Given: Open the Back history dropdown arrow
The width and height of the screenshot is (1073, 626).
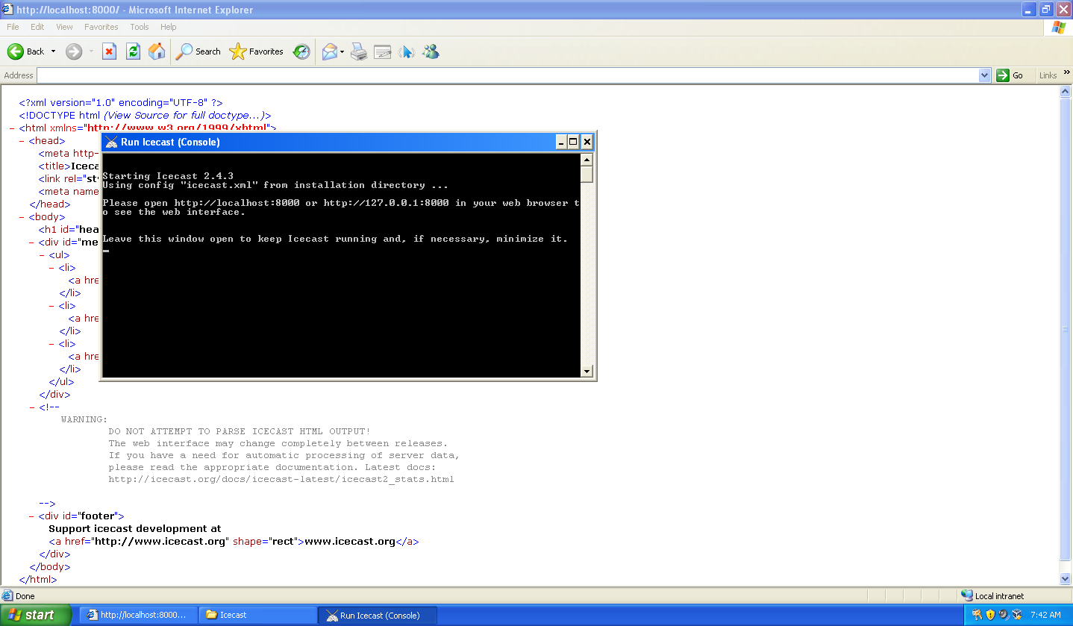Looking at the screenshot, I should [x=53, y=51].
